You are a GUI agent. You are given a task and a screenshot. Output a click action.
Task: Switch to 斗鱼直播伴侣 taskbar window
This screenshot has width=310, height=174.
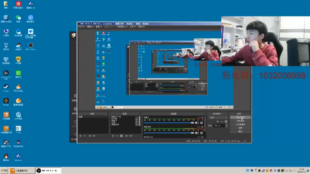[22, 171]
